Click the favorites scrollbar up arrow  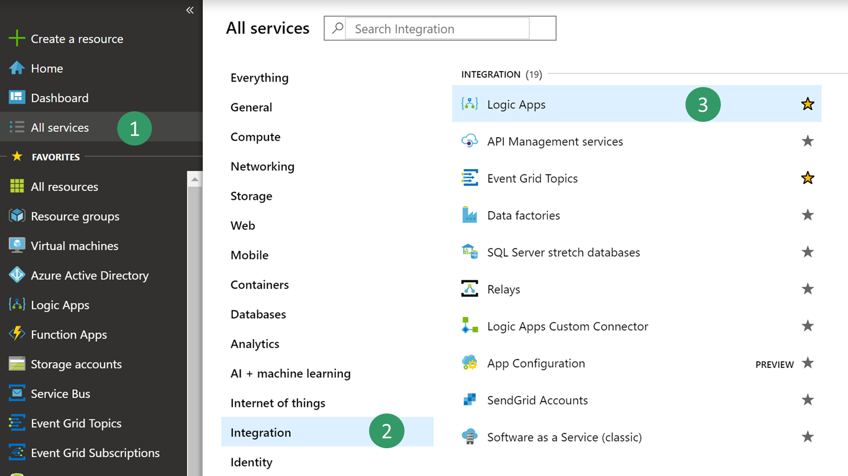pos(195,179)
